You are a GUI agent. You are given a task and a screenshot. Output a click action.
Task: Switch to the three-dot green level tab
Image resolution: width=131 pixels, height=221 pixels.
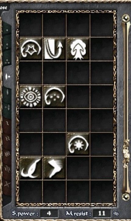(7, 61)
